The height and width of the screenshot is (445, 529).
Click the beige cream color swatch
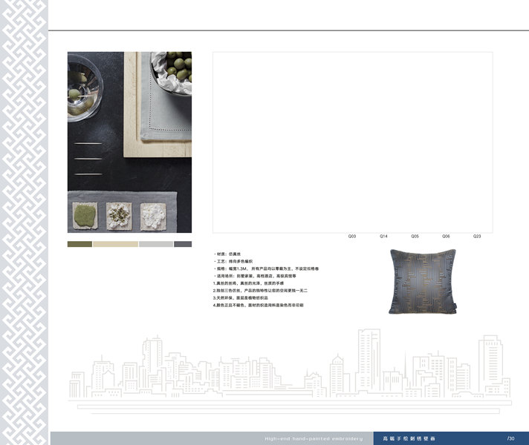pyautogui.click(x=115, y=244)
